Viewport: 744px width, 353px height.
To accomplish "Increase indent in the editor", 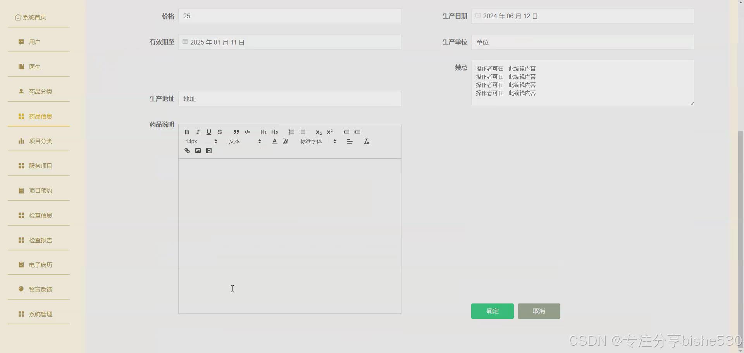I will coord(357,132).
